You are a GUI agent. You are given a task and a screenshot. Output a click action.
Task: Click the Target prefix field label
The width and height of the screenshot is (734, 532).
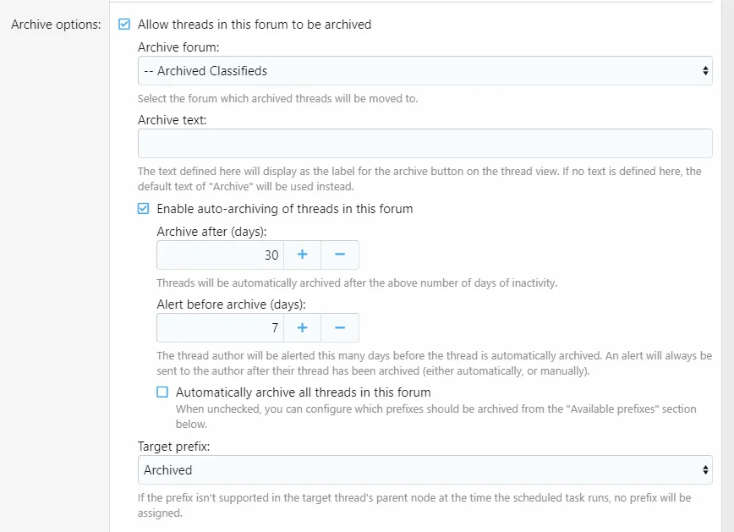click(173, 445)
